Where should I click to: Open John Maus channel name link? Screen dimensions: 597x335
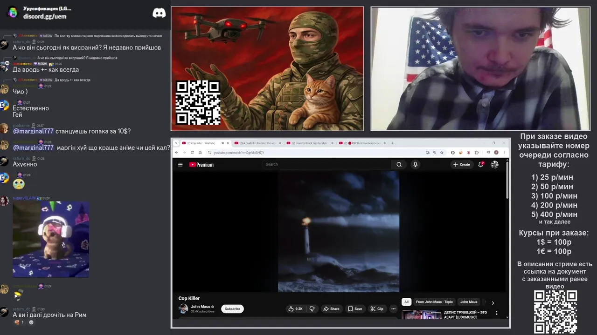click(x=201, y=307)
